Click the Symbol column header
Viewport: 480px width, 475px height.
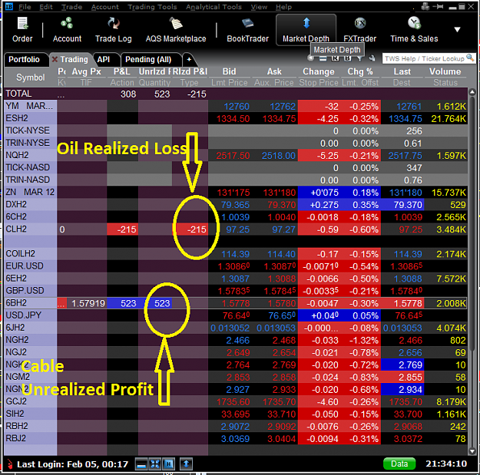pos(30,78)
